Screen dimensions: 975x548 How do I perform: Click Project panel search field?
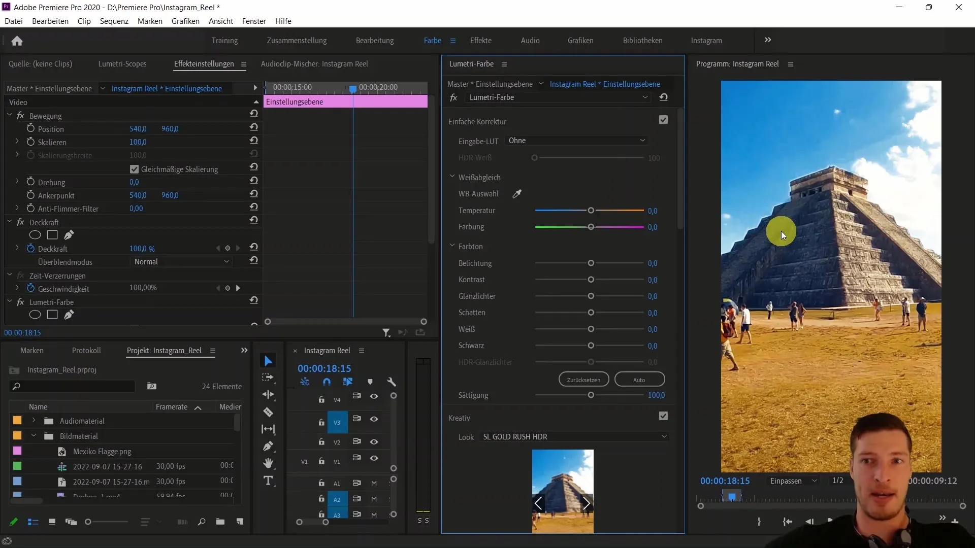pos(73,387)
